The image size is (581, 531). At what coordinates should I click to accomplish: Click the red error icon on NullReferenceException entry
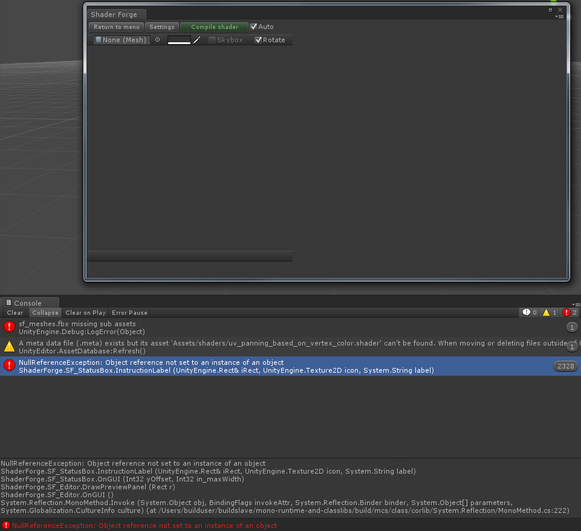point(8,365)
